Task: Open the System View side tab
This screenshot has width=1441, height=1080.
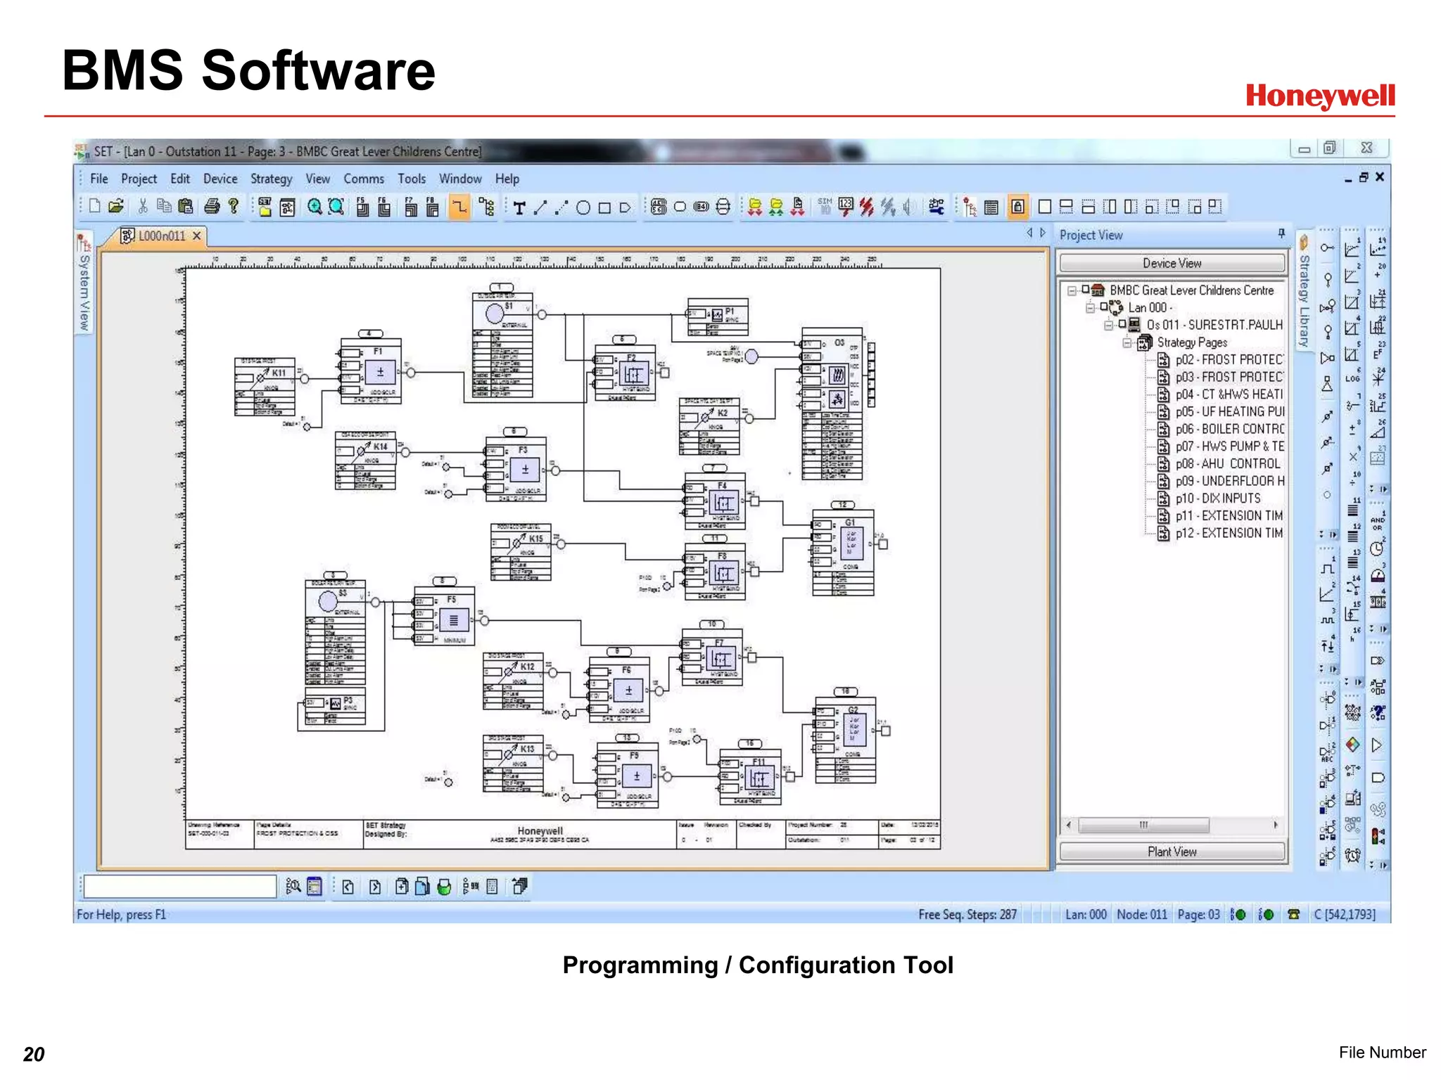Action: (x=84, y=284)
